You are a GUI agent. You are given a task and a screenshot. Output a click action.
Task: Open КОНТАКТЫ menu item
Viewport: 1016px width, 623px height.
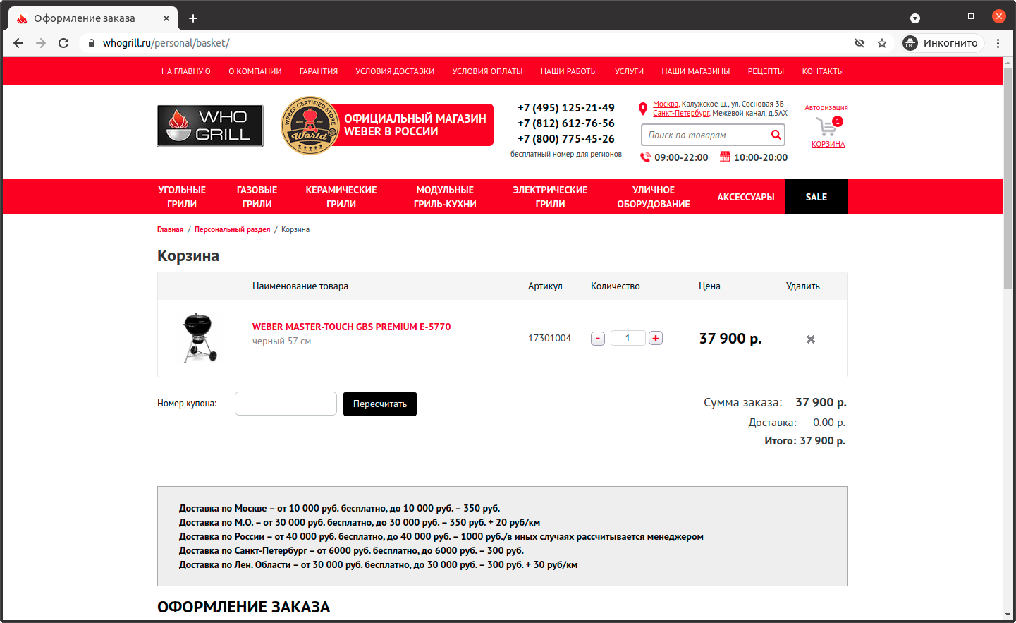tap(823, 71)
